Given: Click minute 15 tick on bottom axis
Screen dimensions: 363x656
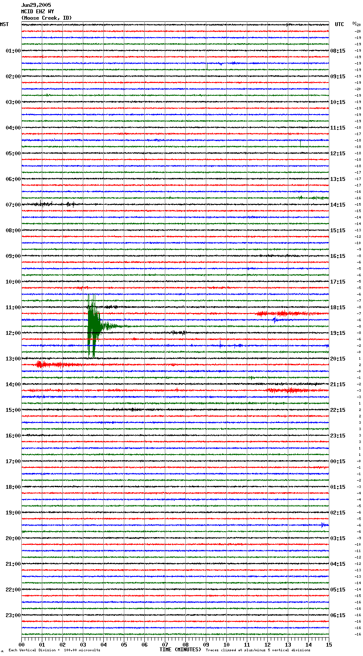Looking at the screenshot, I should click(x=329, y=644).
